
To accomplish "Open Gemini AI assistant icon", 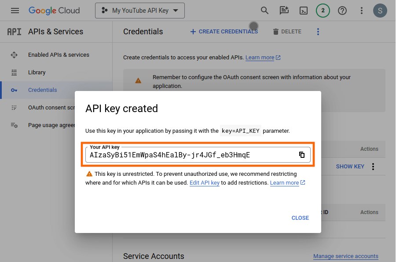I will (x=284, y=11).
